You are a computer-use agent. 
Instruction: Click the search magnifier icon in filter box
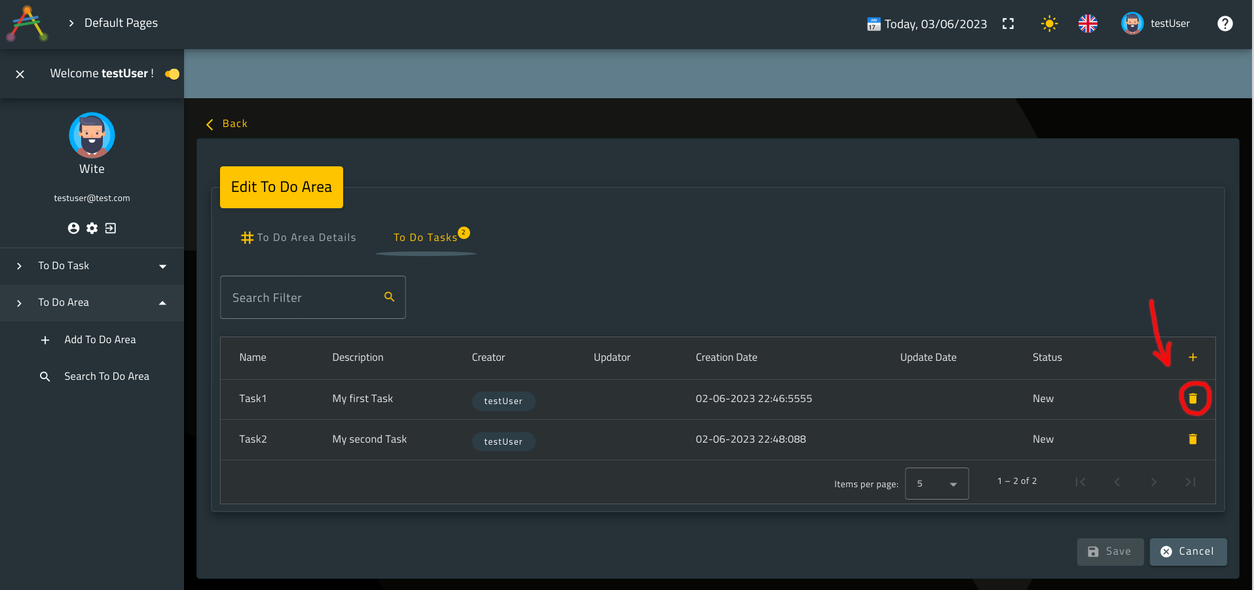click(389, 297)
